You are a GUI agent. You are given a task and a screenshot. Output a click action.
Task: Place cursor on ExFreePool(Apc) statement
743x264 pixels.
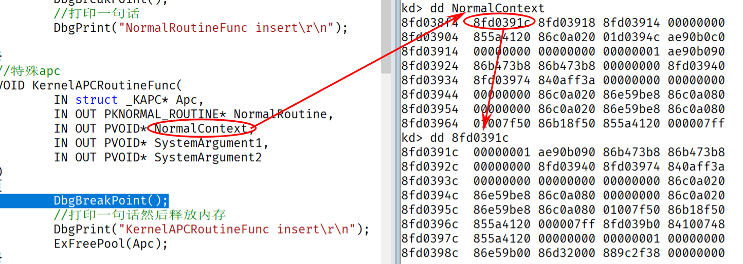tap(111, 243)
